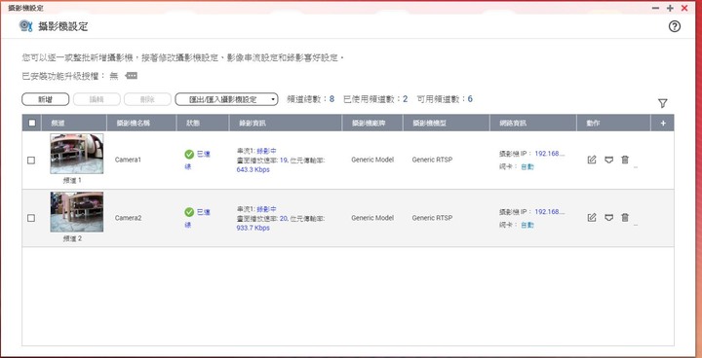Viewport: 702px width, 358px height.
Task: Close the 攝影機設定 window
Action: coord(684,8)
